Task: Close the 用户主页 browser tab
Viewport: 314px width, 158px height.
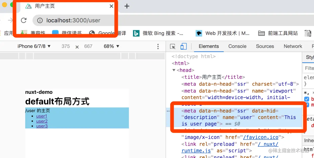Action: (x=111, y=6)
